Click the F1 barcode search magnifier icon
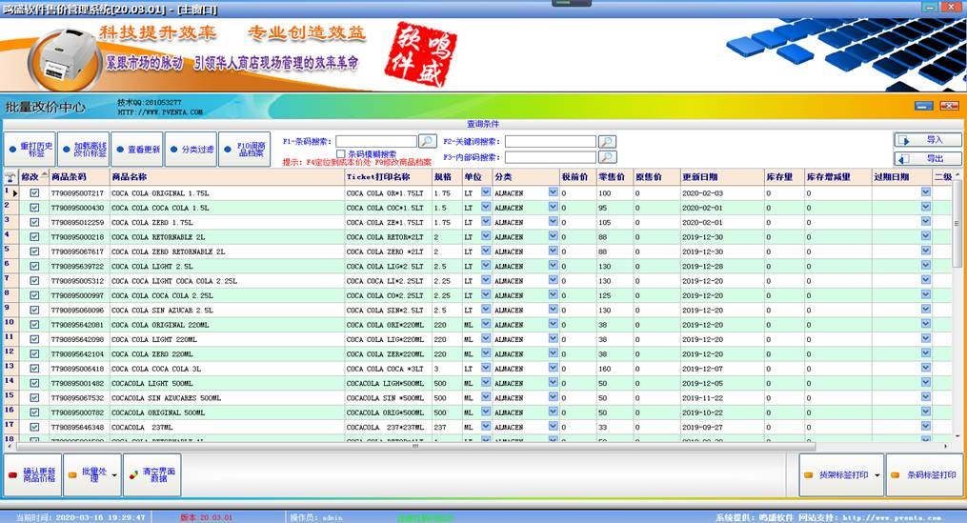The height and width of the screenshot is (523, 967). click(428, 141)
